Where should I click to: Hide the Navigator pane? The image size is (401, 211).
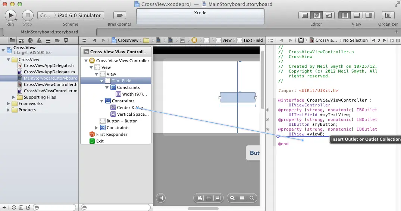(345, 15)
